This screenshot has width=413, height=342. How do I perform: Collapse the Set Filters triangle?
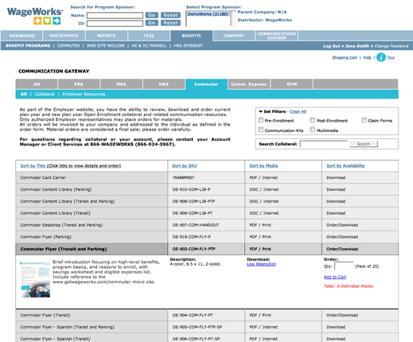coord(260,111)
